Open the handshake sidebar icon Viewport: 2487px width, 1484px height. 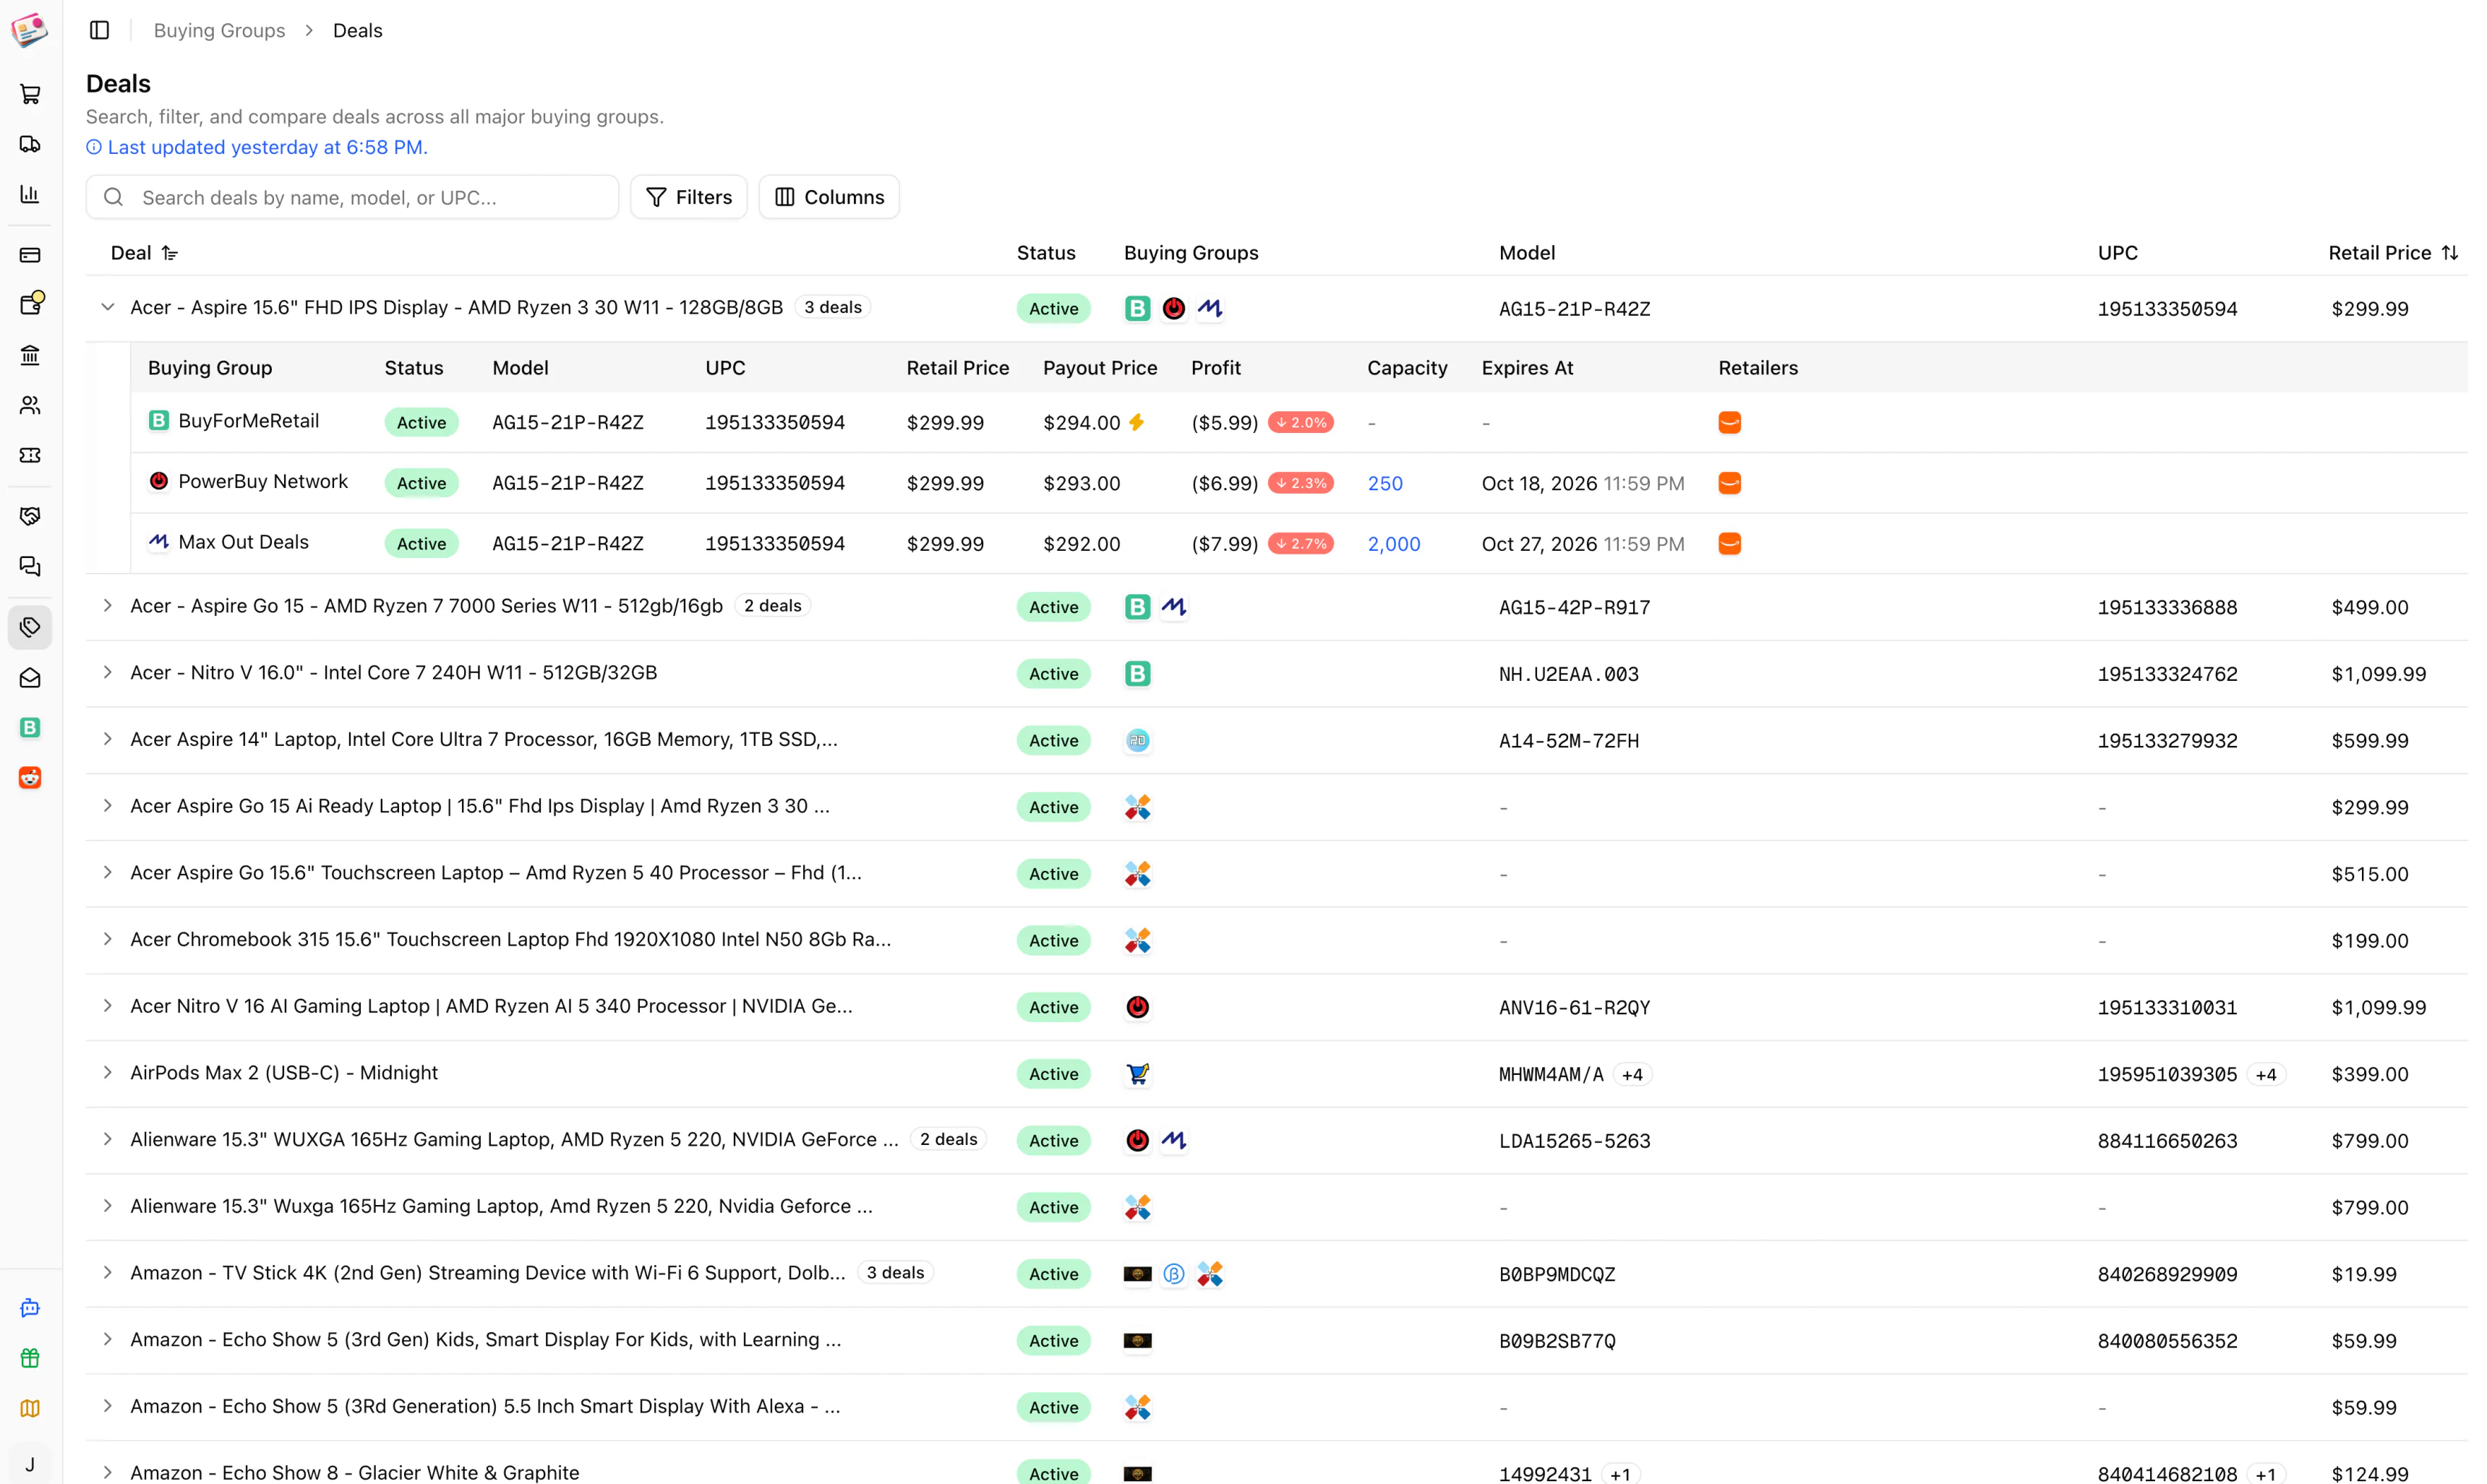pos(30,516)
